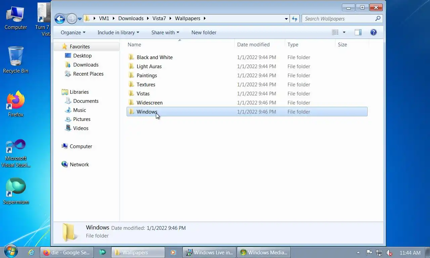Image resolution: width=430 pixels, height=258 pixels.
Task: Click the Supermium taskbar icon
Action: pos(102,252)
